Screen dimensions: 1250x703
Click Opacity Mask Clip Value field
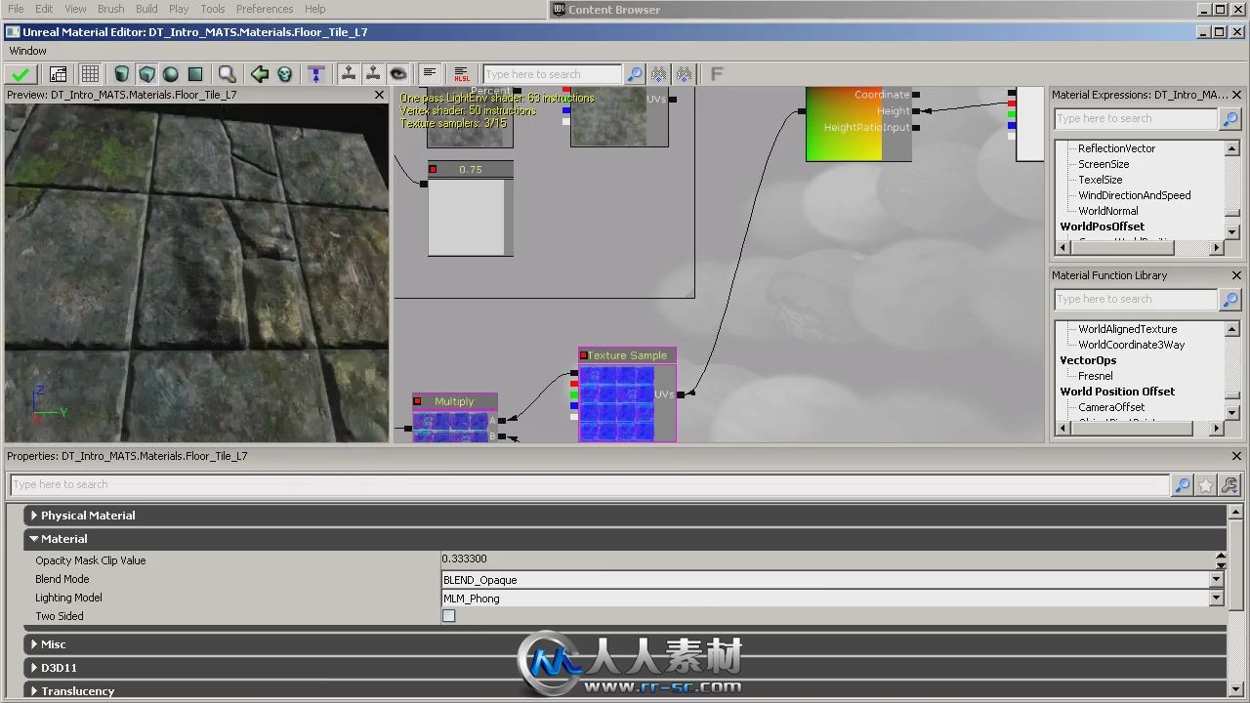826,559
